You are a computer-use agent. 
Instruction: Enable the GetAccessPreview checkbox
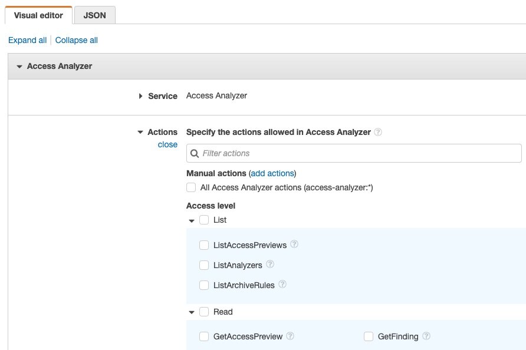[x=204, y=336]
